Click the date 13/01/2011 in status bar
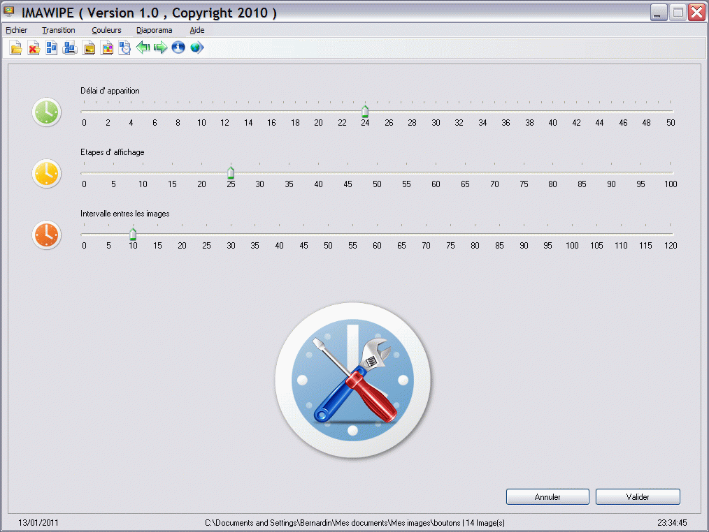The height and width of the screenshot is (532, 709). [x=38, y=522]
